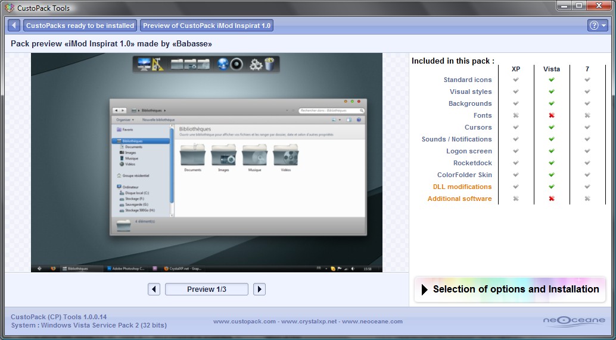This screenshot has height=340, width=616.
Task: Click Windows 7 grey checkmark for Cursors
Action: [587, 127]
